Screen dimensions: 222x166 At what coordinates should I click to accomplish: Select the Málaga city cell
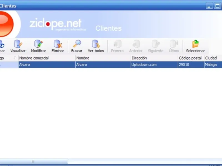coord(213,65)
